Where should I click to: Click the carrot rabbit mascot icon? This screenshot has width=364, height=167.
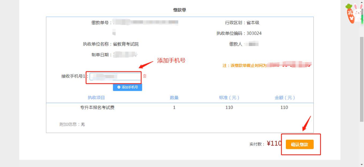pos(354,13)
